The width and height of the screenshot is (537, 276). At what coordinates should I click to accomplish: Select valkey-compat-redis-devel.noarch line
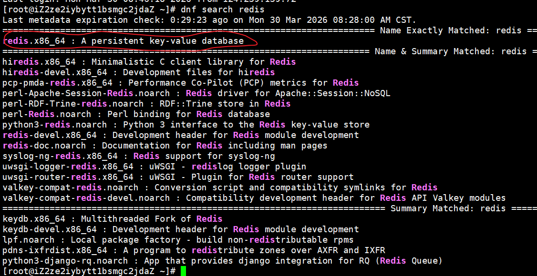pos(254,198)
